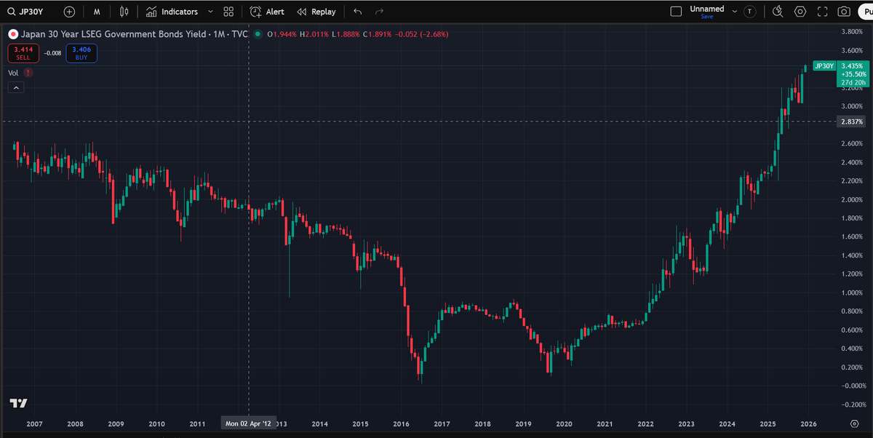Expand the indicators favorites chevron
Screen dimensions: 873x438
click(x=210, y=12)
